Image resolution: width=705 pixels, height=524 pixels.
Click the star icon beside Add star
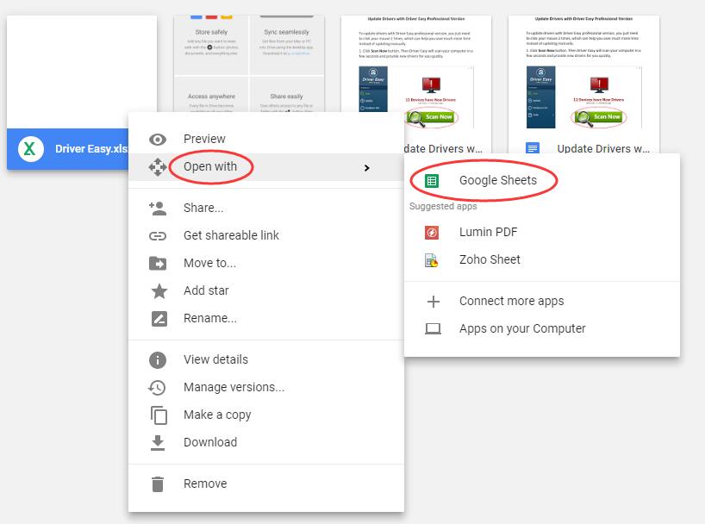click(158, 291)
